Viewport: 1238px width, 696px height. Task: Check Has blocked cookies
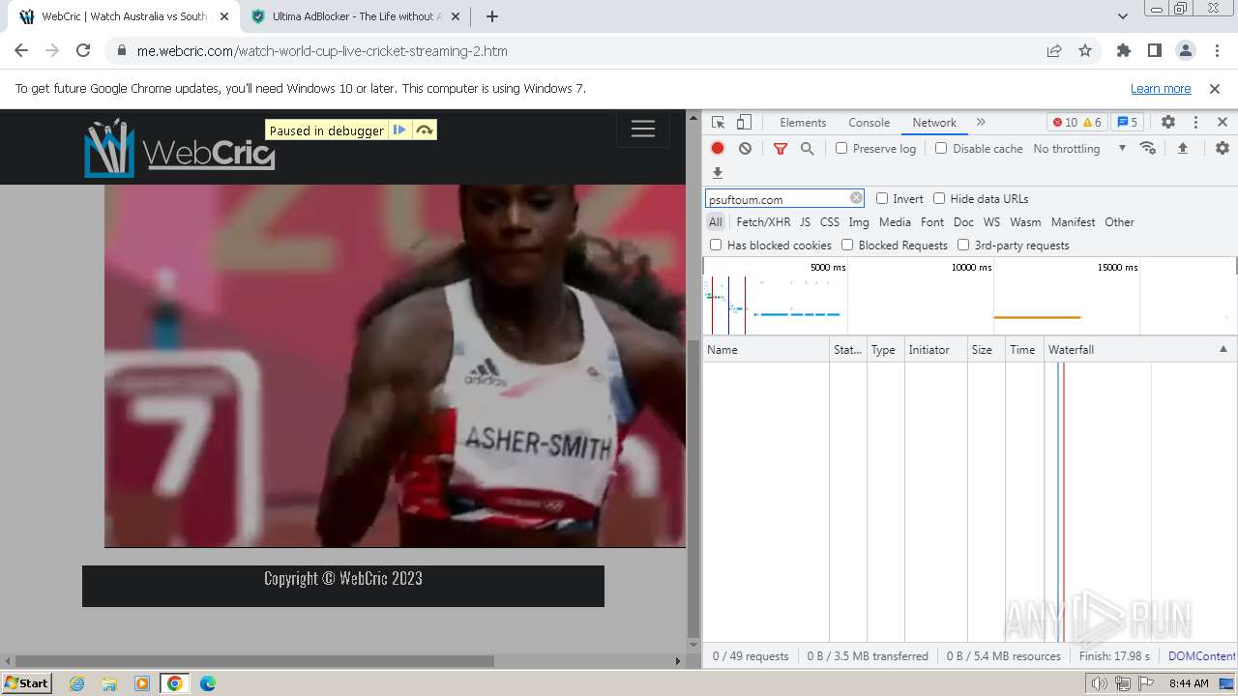click(716, 245)
